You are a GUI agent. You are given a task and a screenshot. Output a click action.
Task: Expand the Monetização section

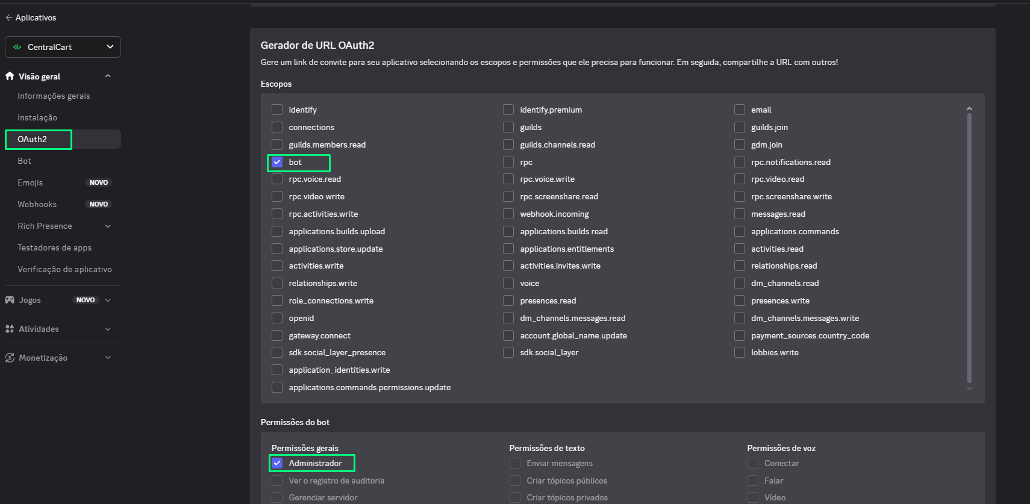pos(108,358)
